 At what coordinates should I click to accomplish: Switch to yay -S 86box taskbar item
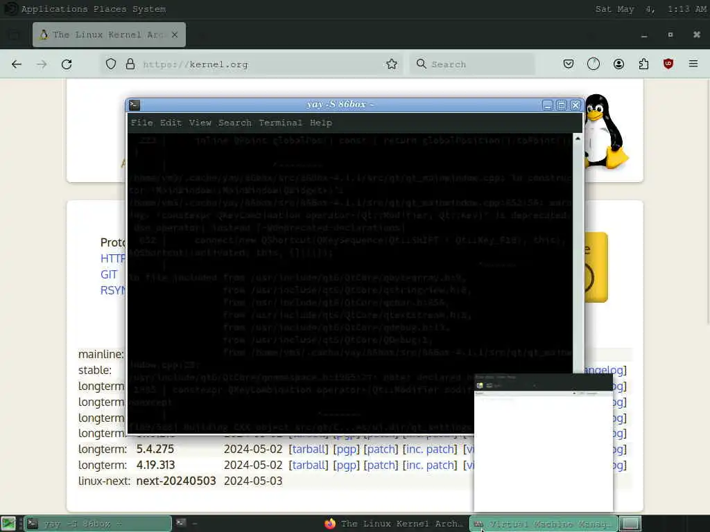(98, 524)
